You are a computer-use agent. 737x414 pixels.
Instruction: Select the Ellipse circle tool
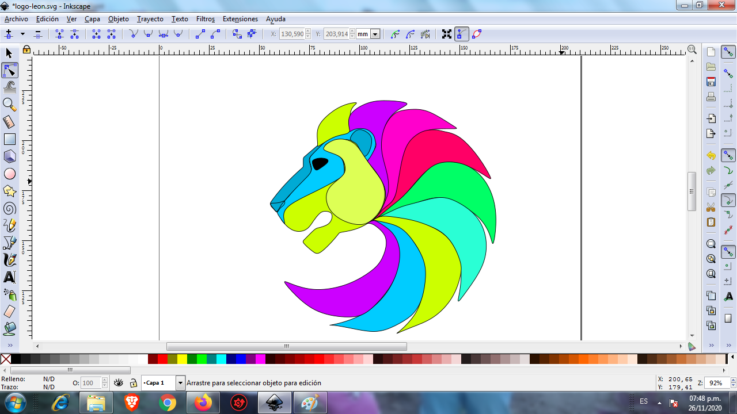[9, 174]
